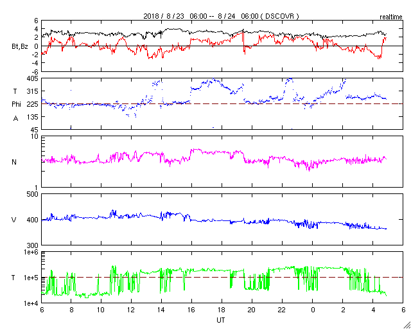Click the "1e+5" temperature tick
Screen dimensions: 411x329
[31, 278]
